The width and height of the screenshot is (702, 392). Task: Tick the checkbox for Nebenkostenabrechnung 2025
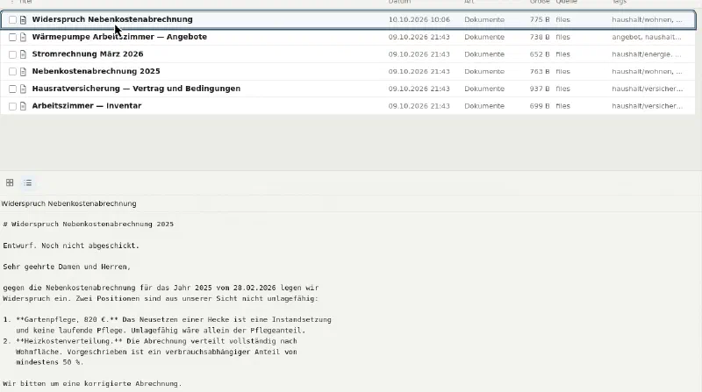point(12,72)
